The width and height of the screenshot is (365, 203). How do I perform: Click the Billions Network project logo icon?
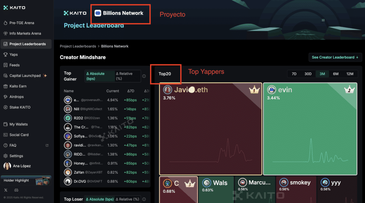point(98,13)
